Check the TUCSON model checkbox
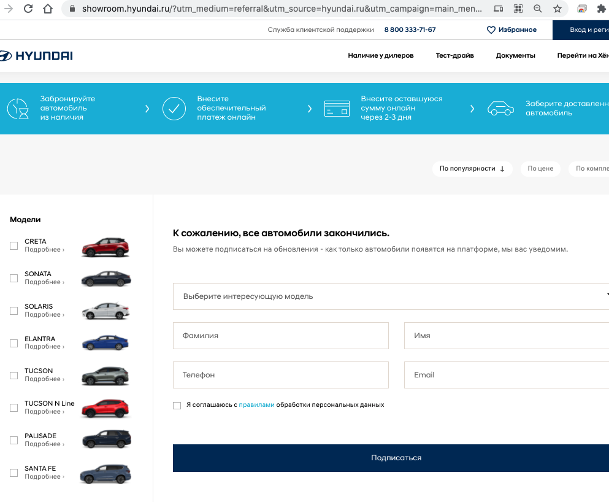The height and width of the screenshot is (502, 609). [13, 376]
